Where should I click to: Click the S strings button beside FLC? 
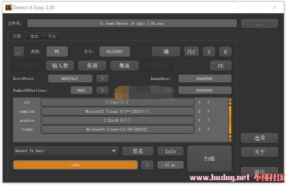[209, 52]
